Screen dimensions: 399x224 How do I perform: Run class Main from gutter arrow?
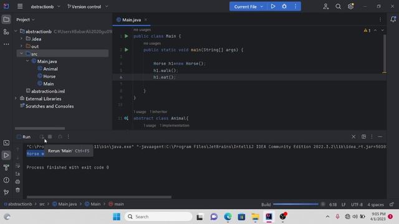(127, 36)
